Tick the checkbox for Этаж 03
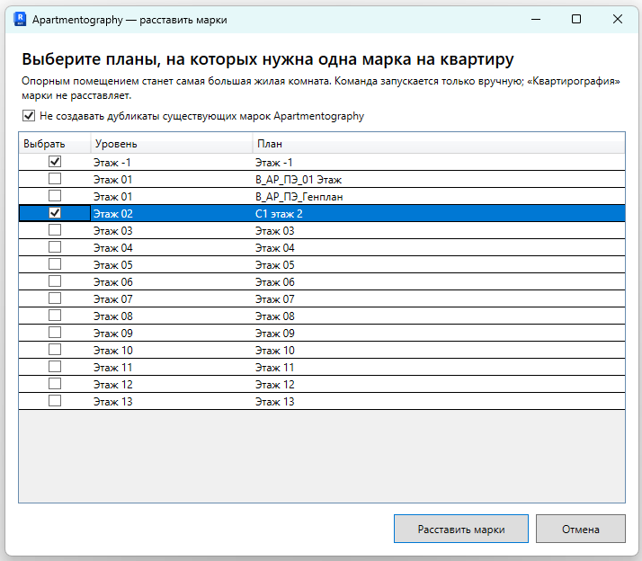Viewport: 642px width, 561px height. click(55, 230)
